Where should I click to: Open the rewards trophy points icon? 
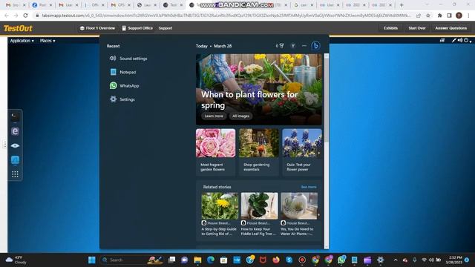[x=280, y=46]
